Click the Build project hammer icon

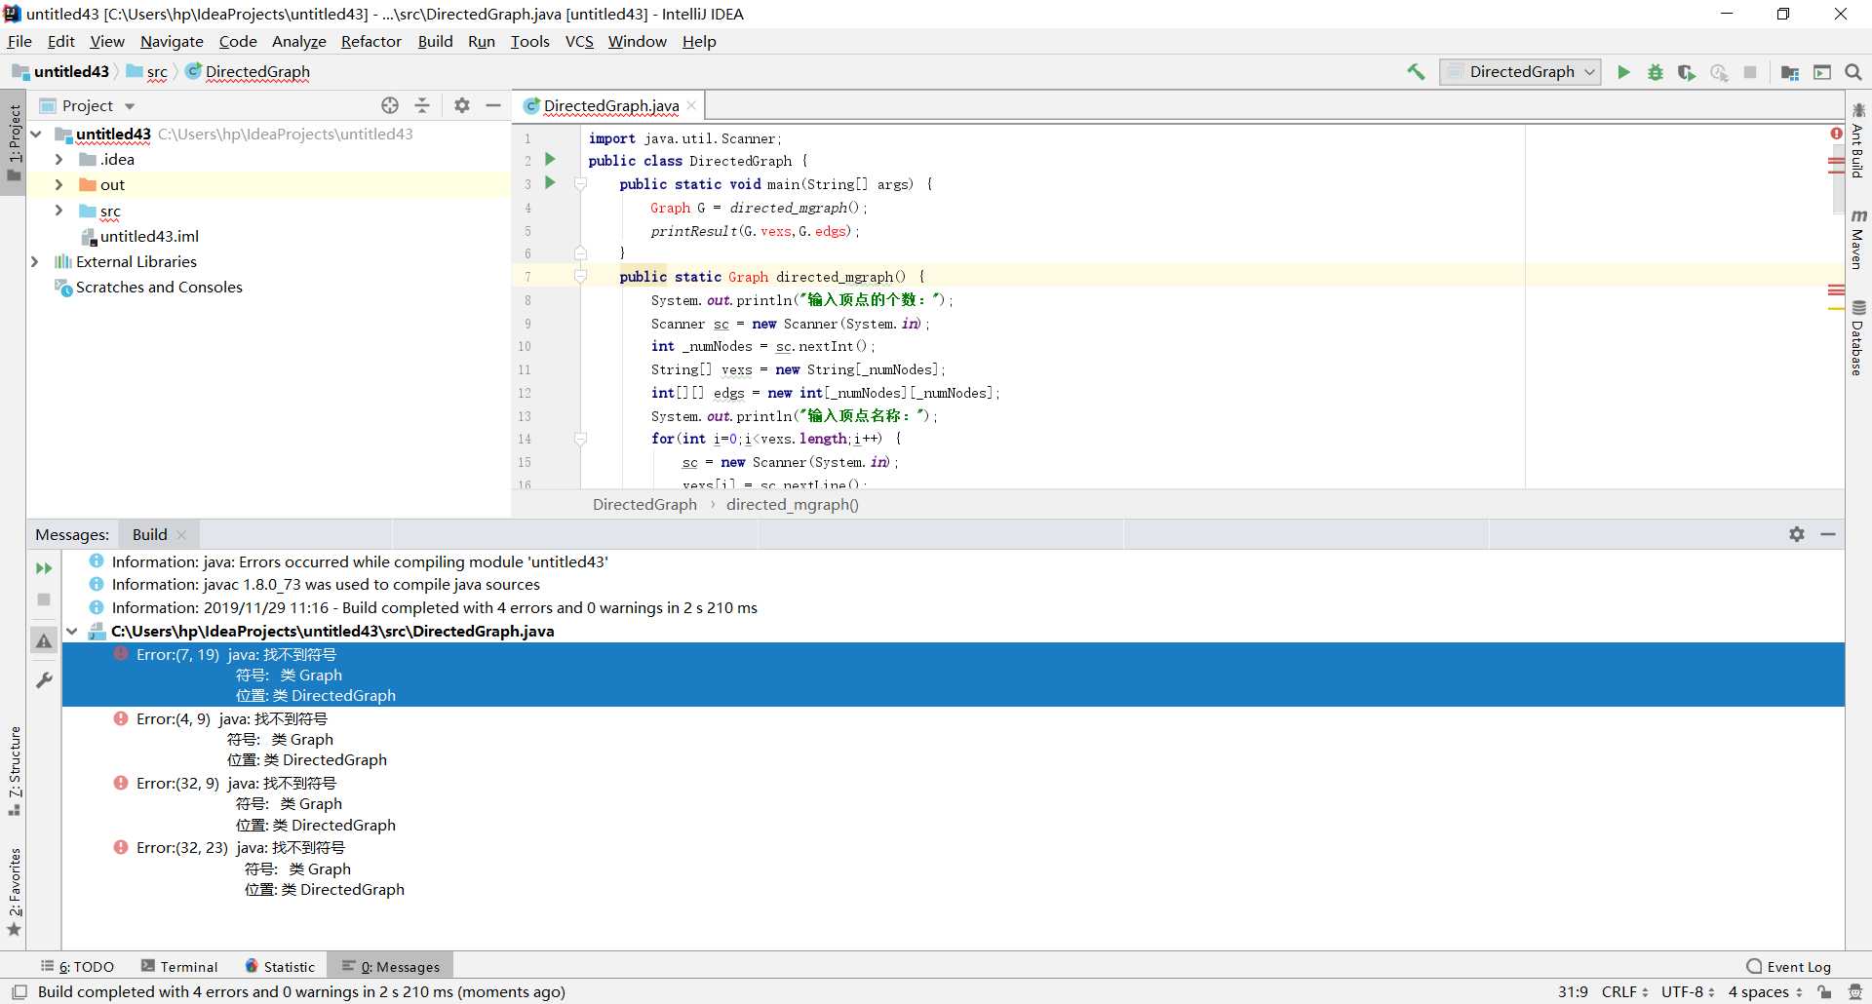pyautogui.click(x=1416, y=72)
